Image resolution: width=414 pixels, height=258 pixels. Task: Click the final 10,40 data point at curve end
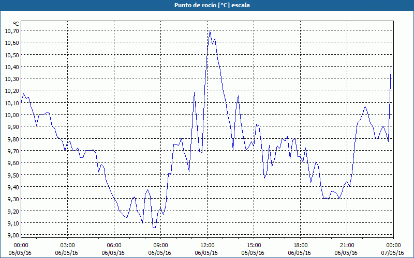pyautogui.click(x=391, y=67)
